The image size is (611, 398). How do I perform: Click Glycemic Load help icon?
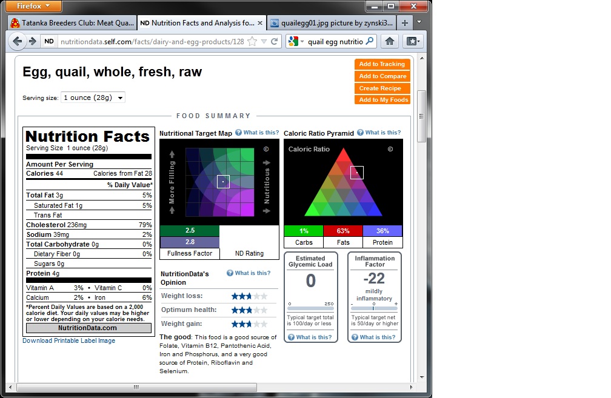coord(291,337)
